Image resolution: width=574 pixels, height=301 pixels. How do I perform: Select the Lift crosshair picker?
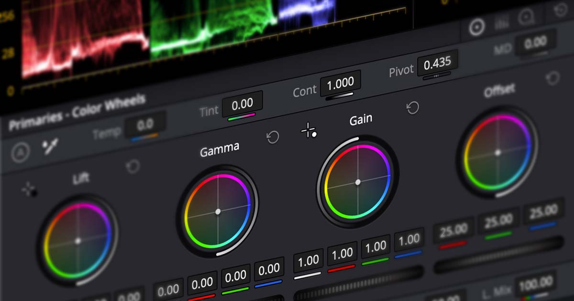pyautogui.click(x=29, y=189)
